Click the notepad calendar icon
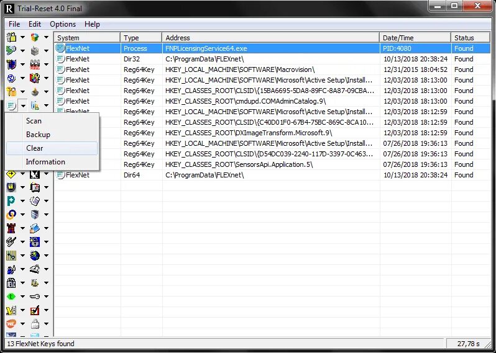The height and width of the screenshot is (353, 496). (35, 201)
